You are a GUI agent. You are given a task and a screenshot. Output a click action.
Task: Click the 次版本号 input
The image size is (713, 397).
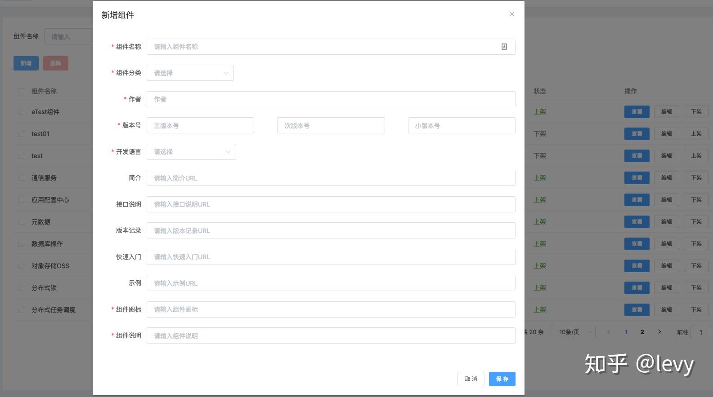point(331,125)
